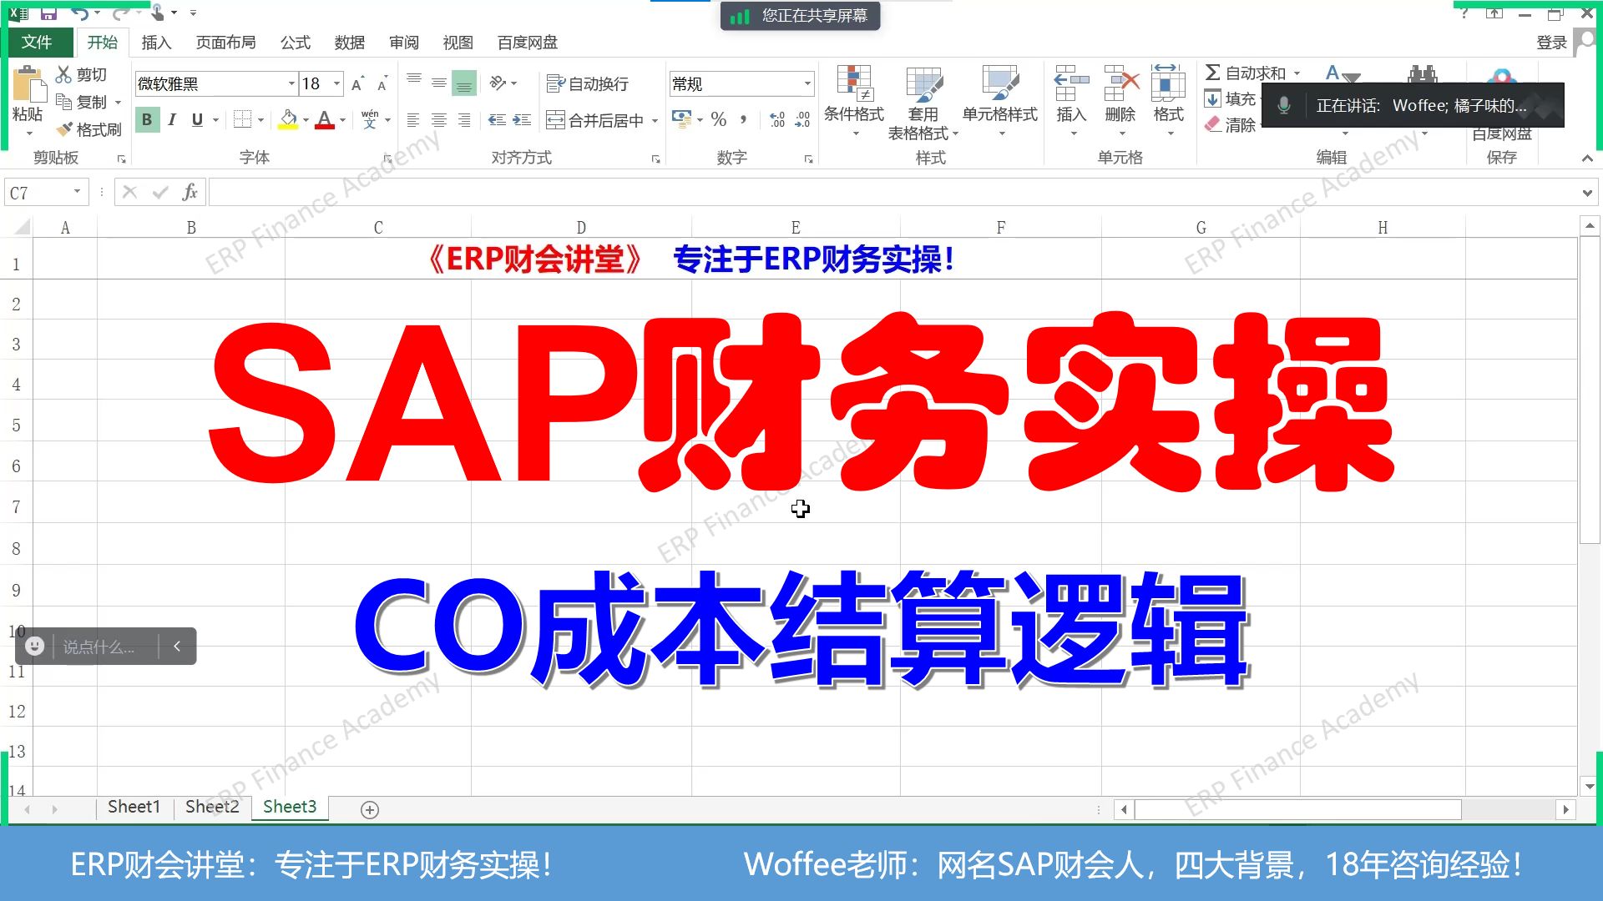
Task: Toggle underline formatting
Action: coord(197,120)
